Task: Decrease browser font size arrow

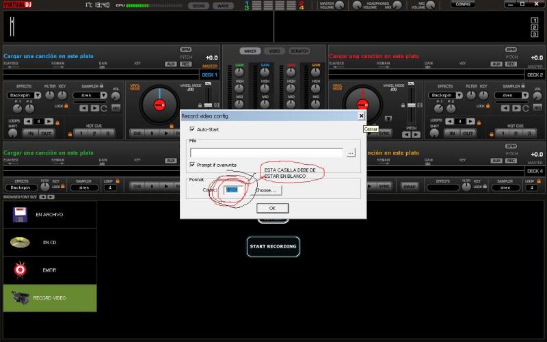Action: point(42,197)
